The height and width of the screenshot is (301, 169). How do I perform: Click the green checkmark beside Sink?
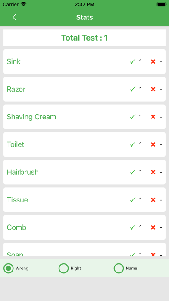[x=133, y=61]
